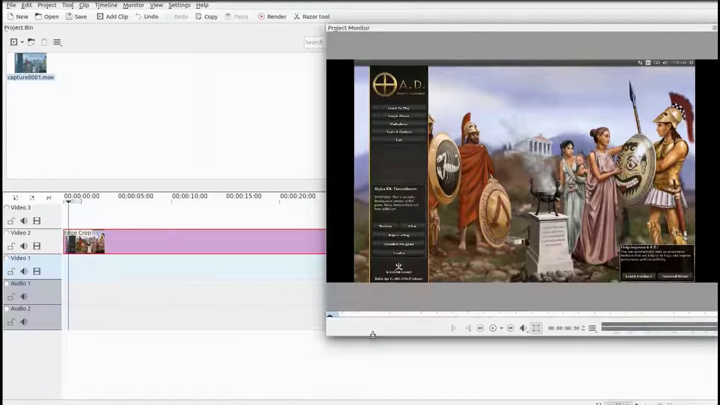720x405 pixels.
Task: Mute audio on Video 1 track
Action: coord(24,272)
